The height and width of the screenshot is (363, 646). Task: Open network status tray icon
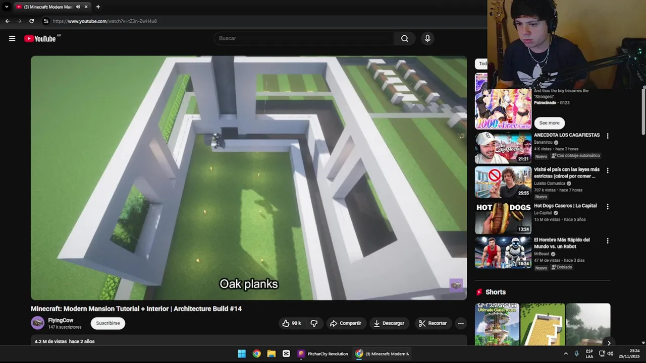pyautogui.click(x=602, y=354)
